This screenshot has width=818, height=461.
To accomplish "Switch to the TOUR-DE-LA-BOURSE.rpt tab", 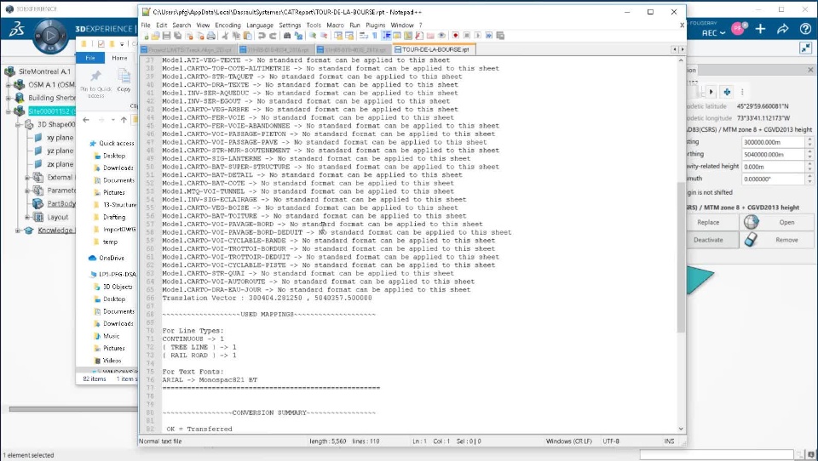I will (433, 49).
